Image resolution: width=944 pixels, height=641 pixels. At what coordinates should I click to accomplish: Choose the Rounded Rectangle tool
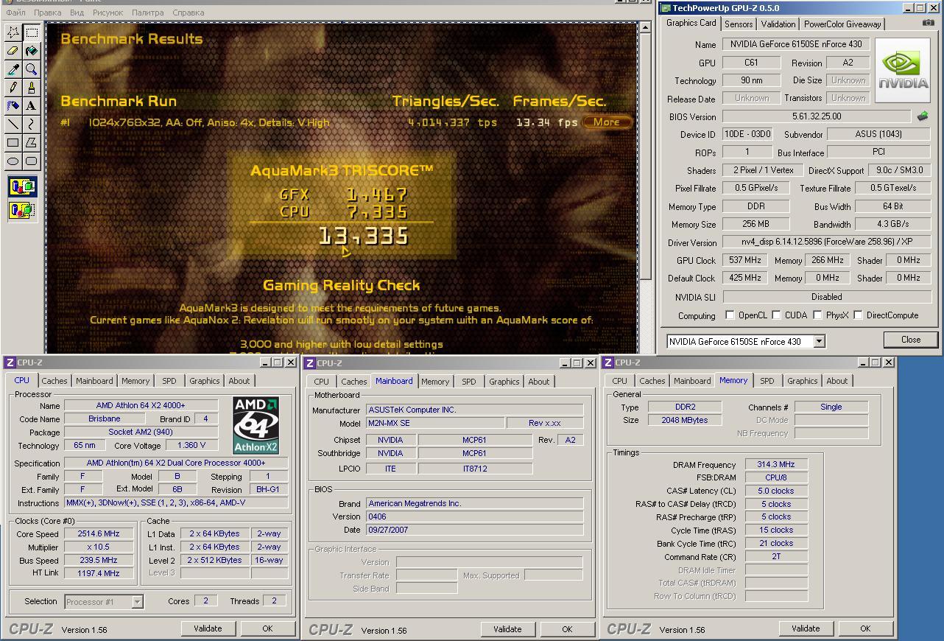pyautogui.click(x=32, y=161)
